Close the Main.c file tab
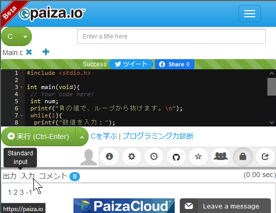This screenshot has width=276, height=213. click(29, 52)
